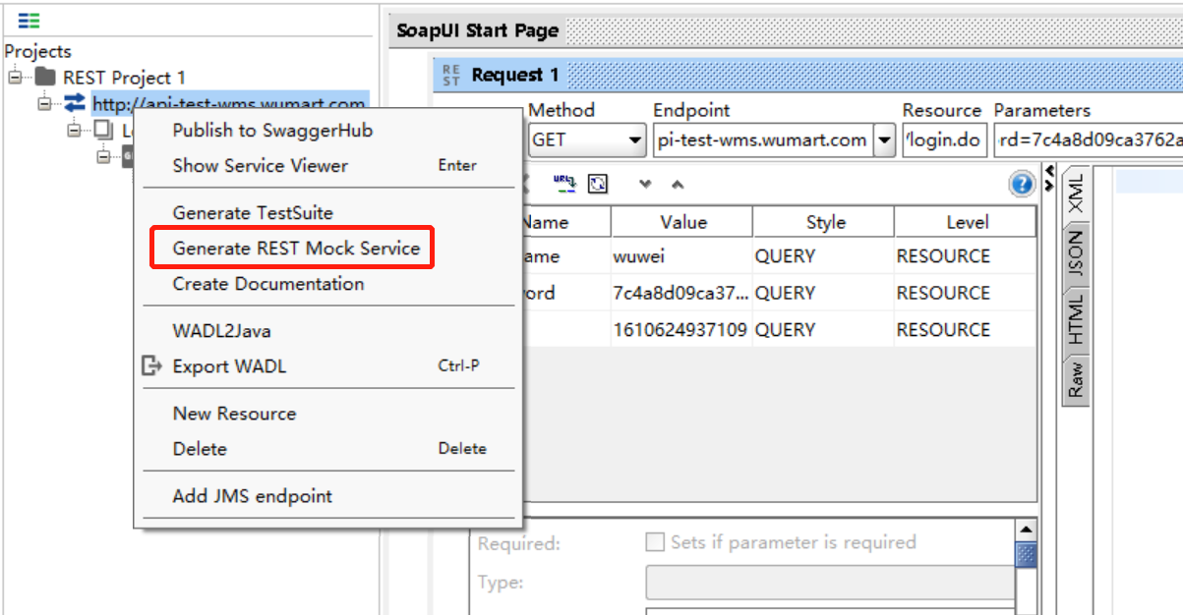Image resolution: width=1183 pixels, height=615 pixels.
Task: Click the refresh parameters square icon
Action: coord(598,183)
